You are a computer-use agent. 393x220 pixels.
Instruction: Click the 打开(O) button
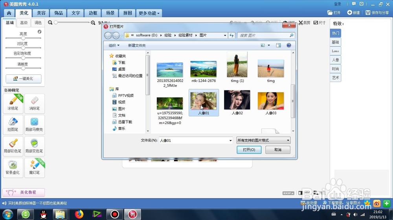[x=249, y=150]
